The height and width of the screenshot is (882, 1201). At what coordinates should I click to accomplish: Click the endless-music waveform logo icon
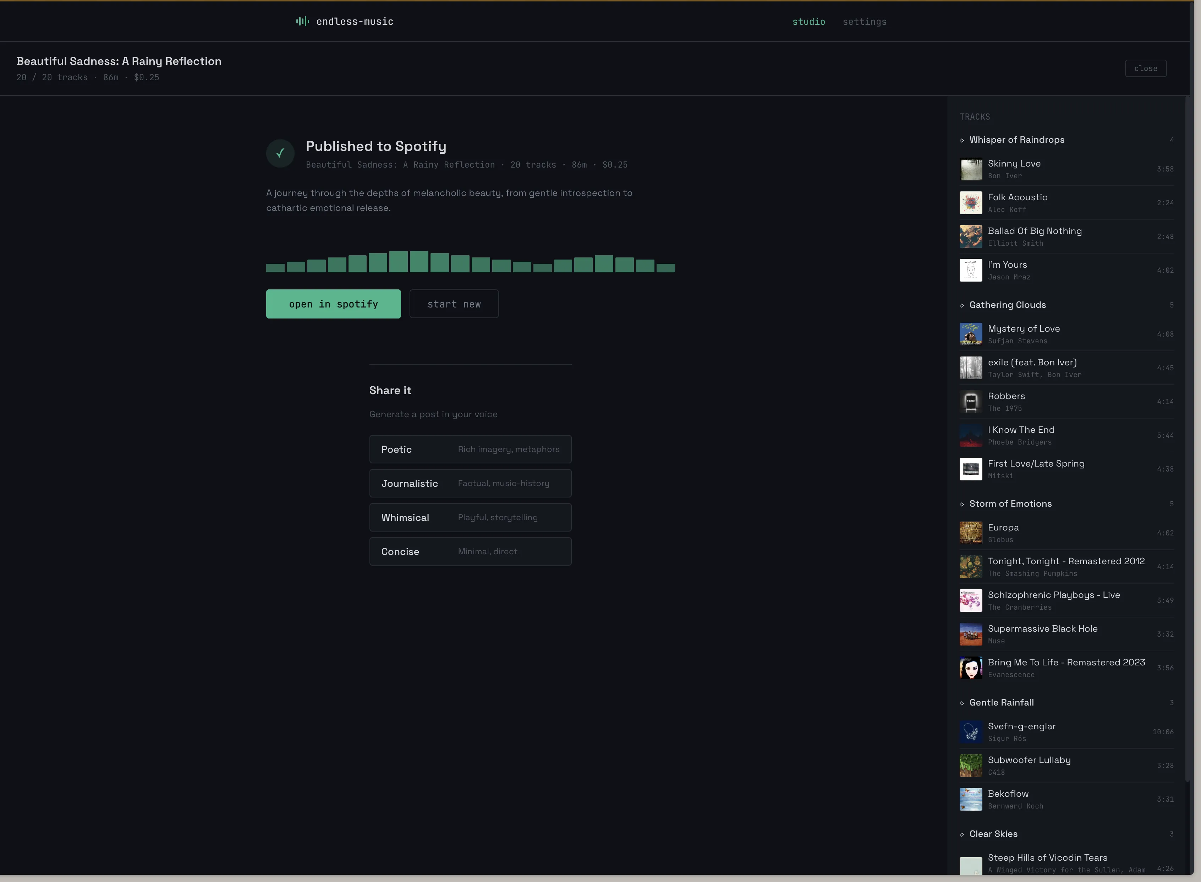click(302, 21)
